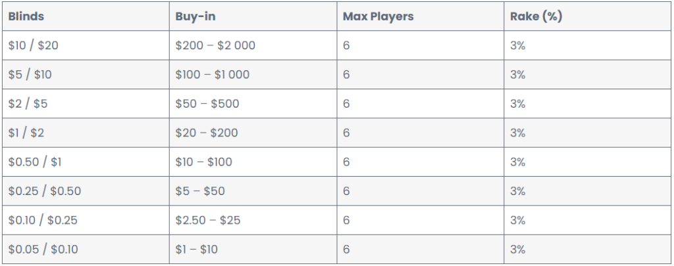
Task: Click the $20 – $200 buy-in cell
Action: click(x=253, y=133)
